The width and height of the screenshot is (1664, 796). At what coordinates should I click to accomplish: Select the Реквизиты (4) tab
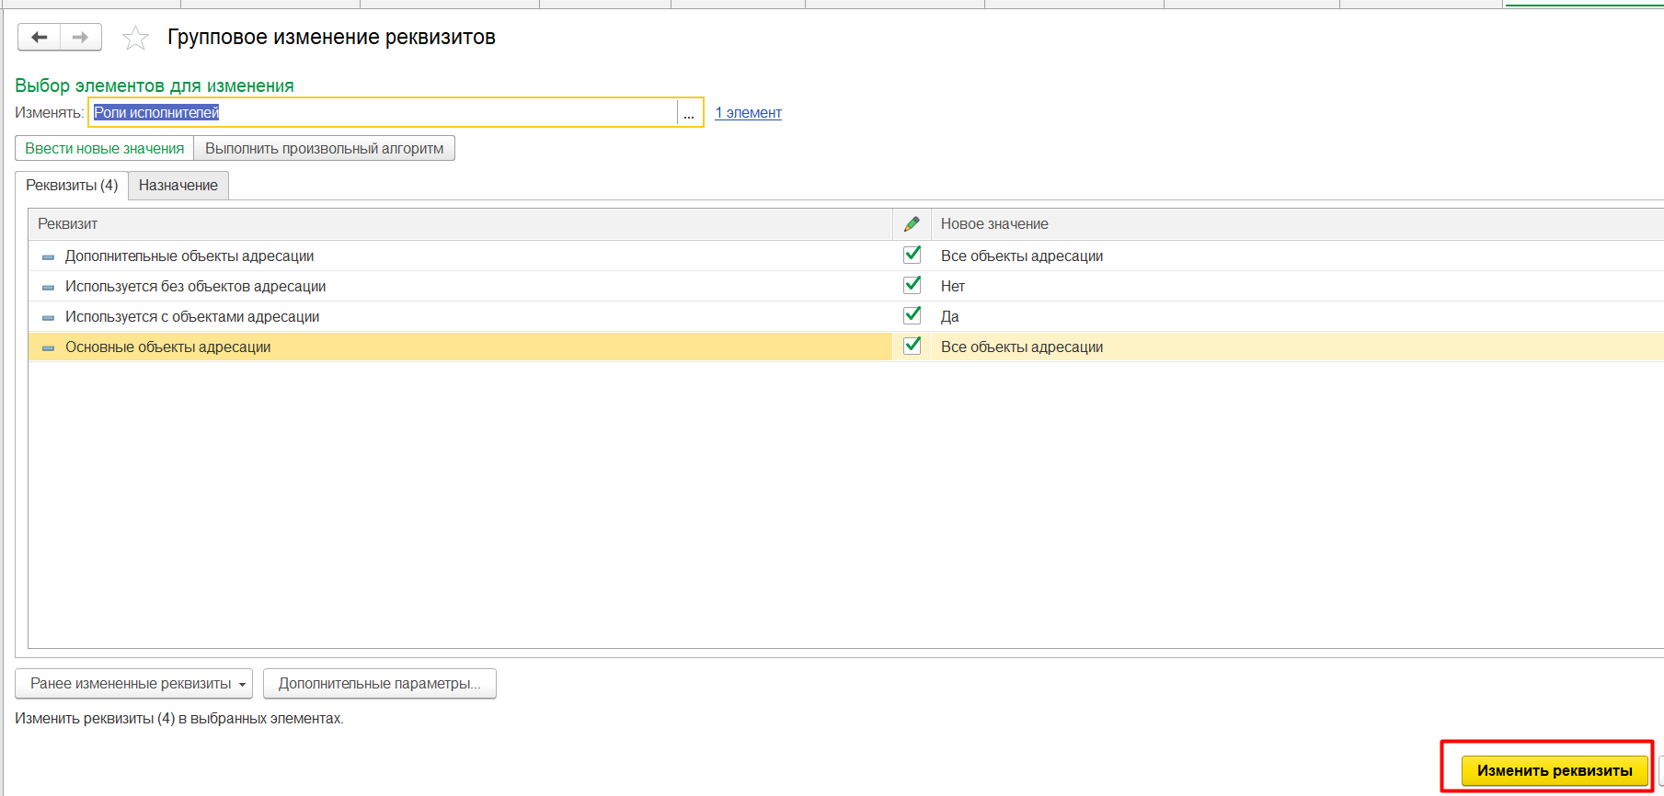pyautogui.click(x=72, y=186)
